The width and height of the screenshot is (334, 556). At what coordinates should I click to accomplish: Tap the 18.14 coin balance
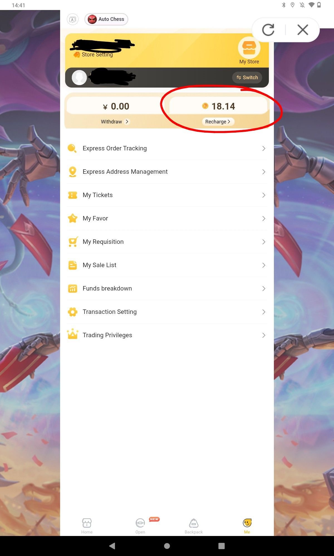218,106
